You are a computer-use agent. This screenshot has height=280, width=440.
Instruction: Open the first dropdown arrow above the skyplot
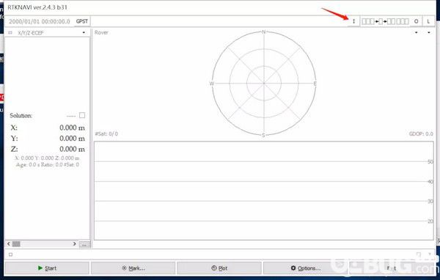416,32
